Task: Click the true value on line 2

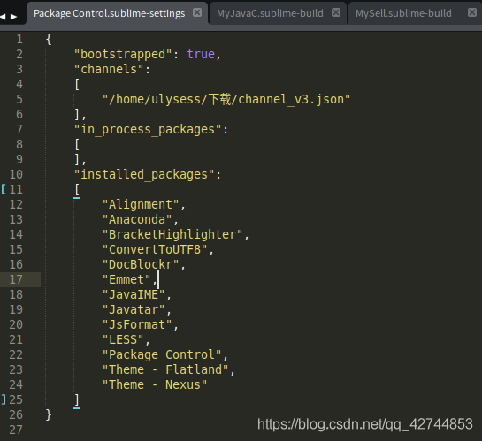Action: 201,54
